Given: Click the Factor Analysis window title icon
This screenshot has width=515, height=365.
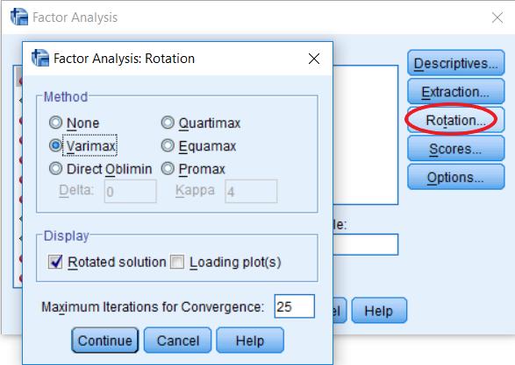Looking at the screenshot, I should click(19, 17).
